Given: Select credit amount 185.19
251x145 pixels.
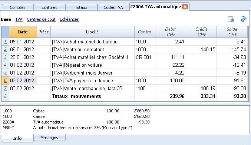Looking at the screenshot, I should pyautogui.click(x=201, y=88).
